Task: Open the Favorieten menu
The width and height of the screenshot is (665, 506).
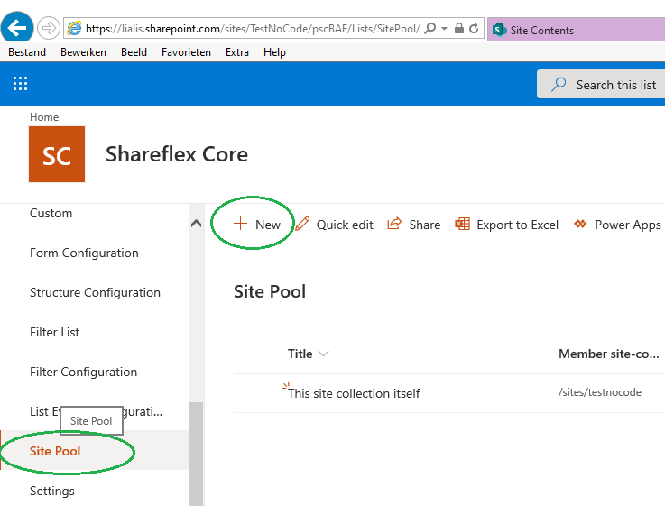Action: [186, 52]
